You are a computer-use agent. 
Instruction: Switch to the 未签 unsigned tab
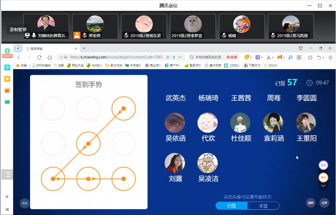coord(263,206)
